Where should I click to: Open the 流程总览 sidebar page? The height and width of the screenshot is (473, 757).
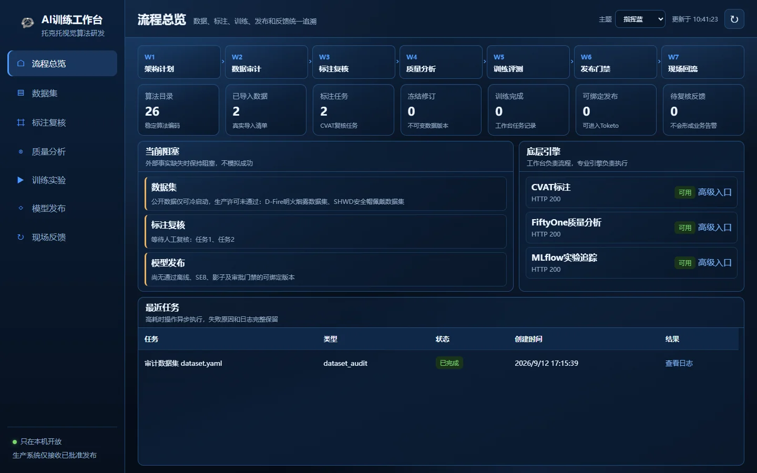pos(63,63)
